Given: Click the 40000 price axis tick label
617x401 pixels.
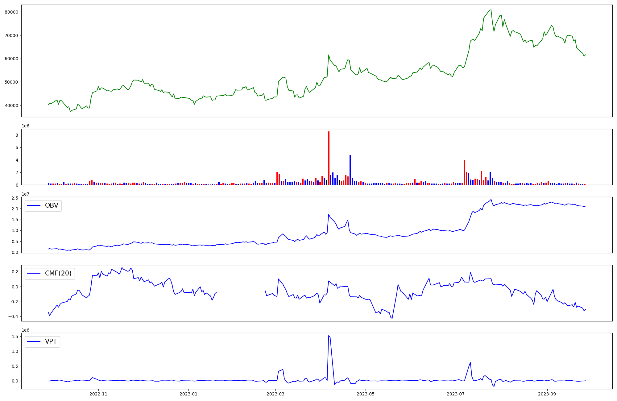Looking at the screenshot, I should [x=11, y=105].
